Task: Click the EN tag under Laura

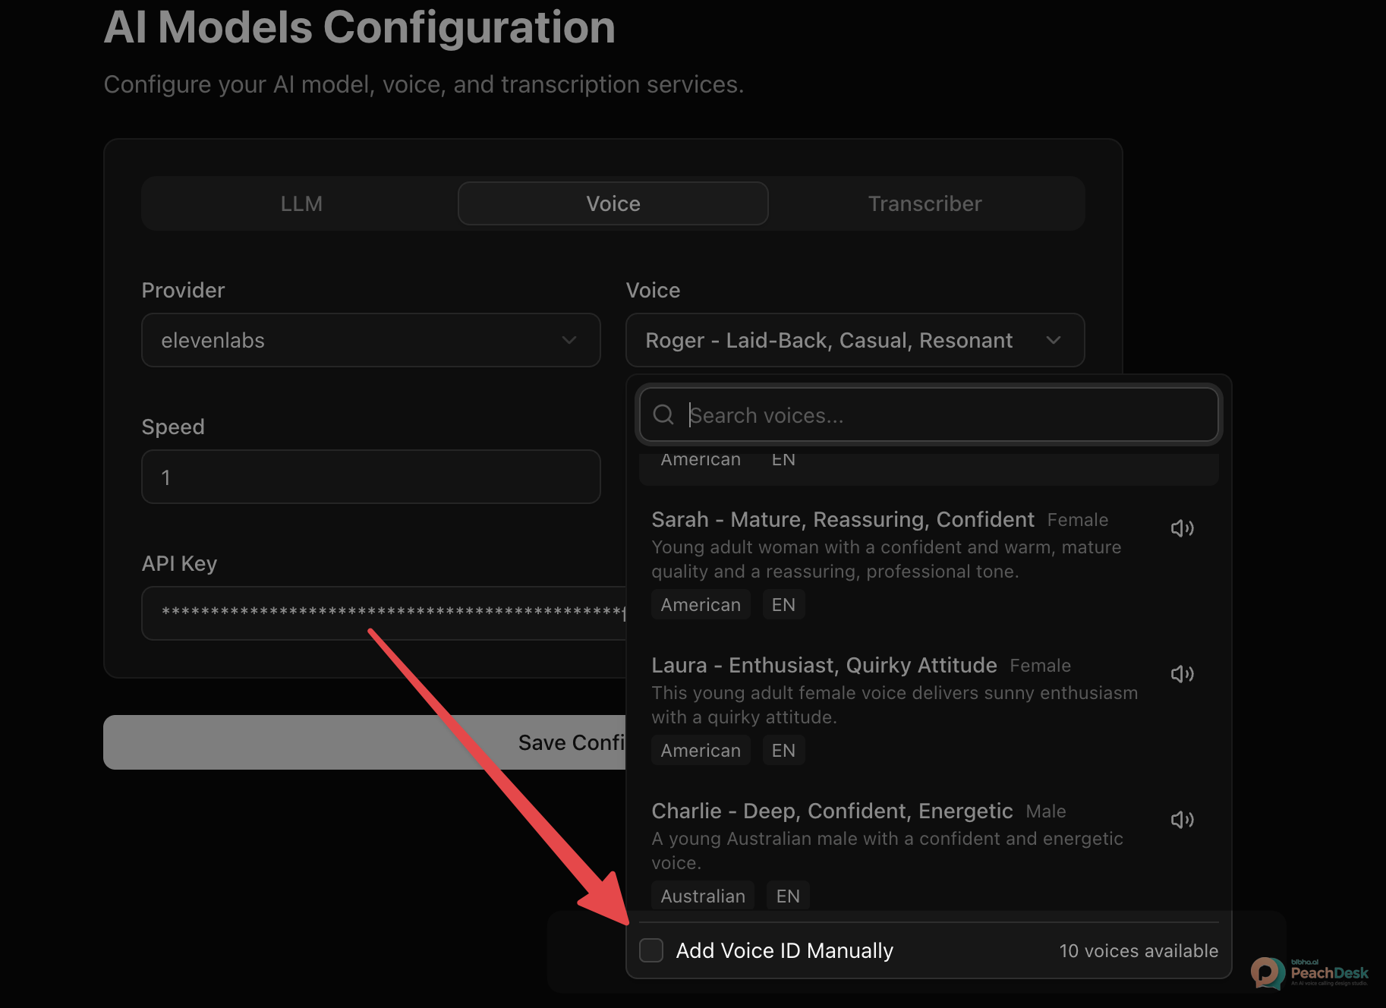Action: pos(783,750)
